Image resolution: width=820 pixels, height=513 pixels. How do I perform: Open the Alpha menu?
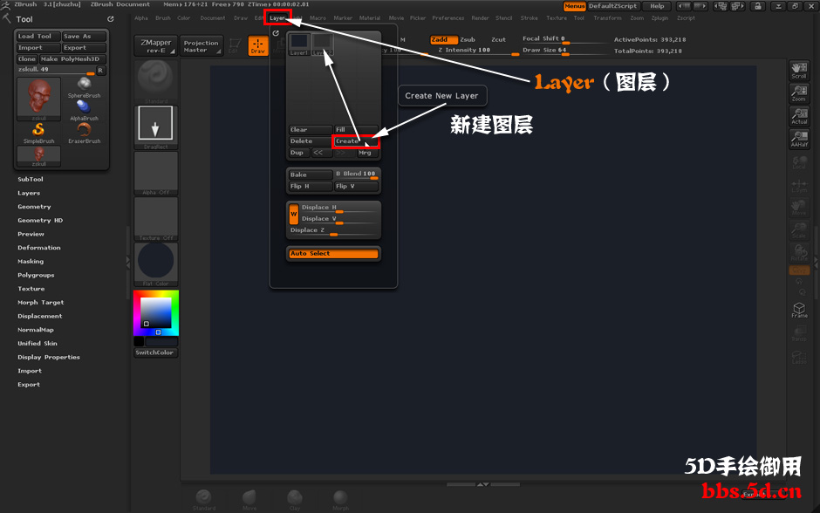tap(141, 18)
